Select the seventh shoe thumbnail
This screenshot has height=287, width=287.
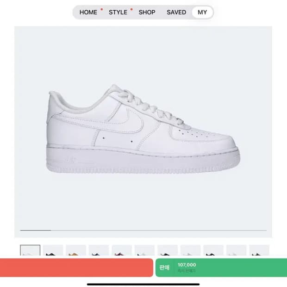pyautogui.click(x=168, y=250)
